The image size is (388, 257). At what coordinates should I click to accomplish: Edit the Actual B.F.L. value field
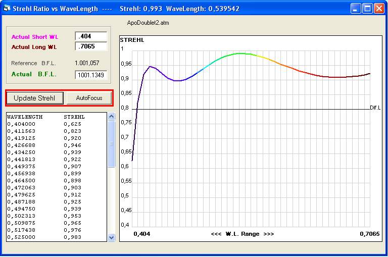point(91,75)
